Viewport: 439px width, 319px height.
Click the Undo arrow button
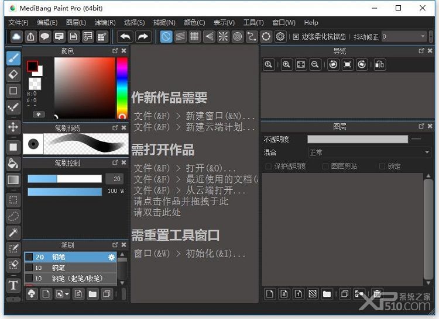pyautogui.click(x=125, y=37)
